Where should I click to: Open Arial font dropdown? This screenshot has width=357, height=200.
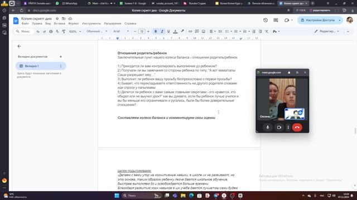[121, 31]
